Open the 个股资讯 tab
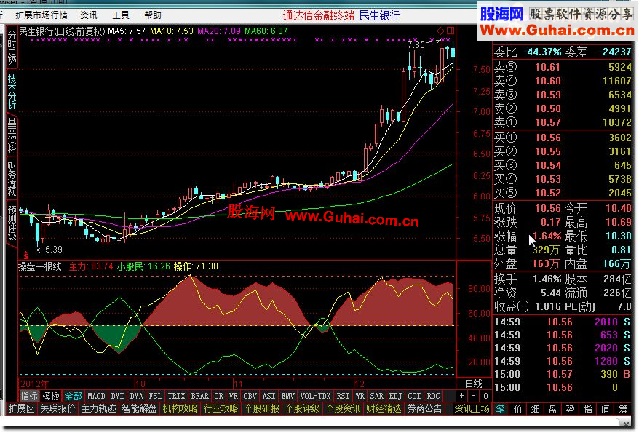639x433 pixels. coord(343,408)
